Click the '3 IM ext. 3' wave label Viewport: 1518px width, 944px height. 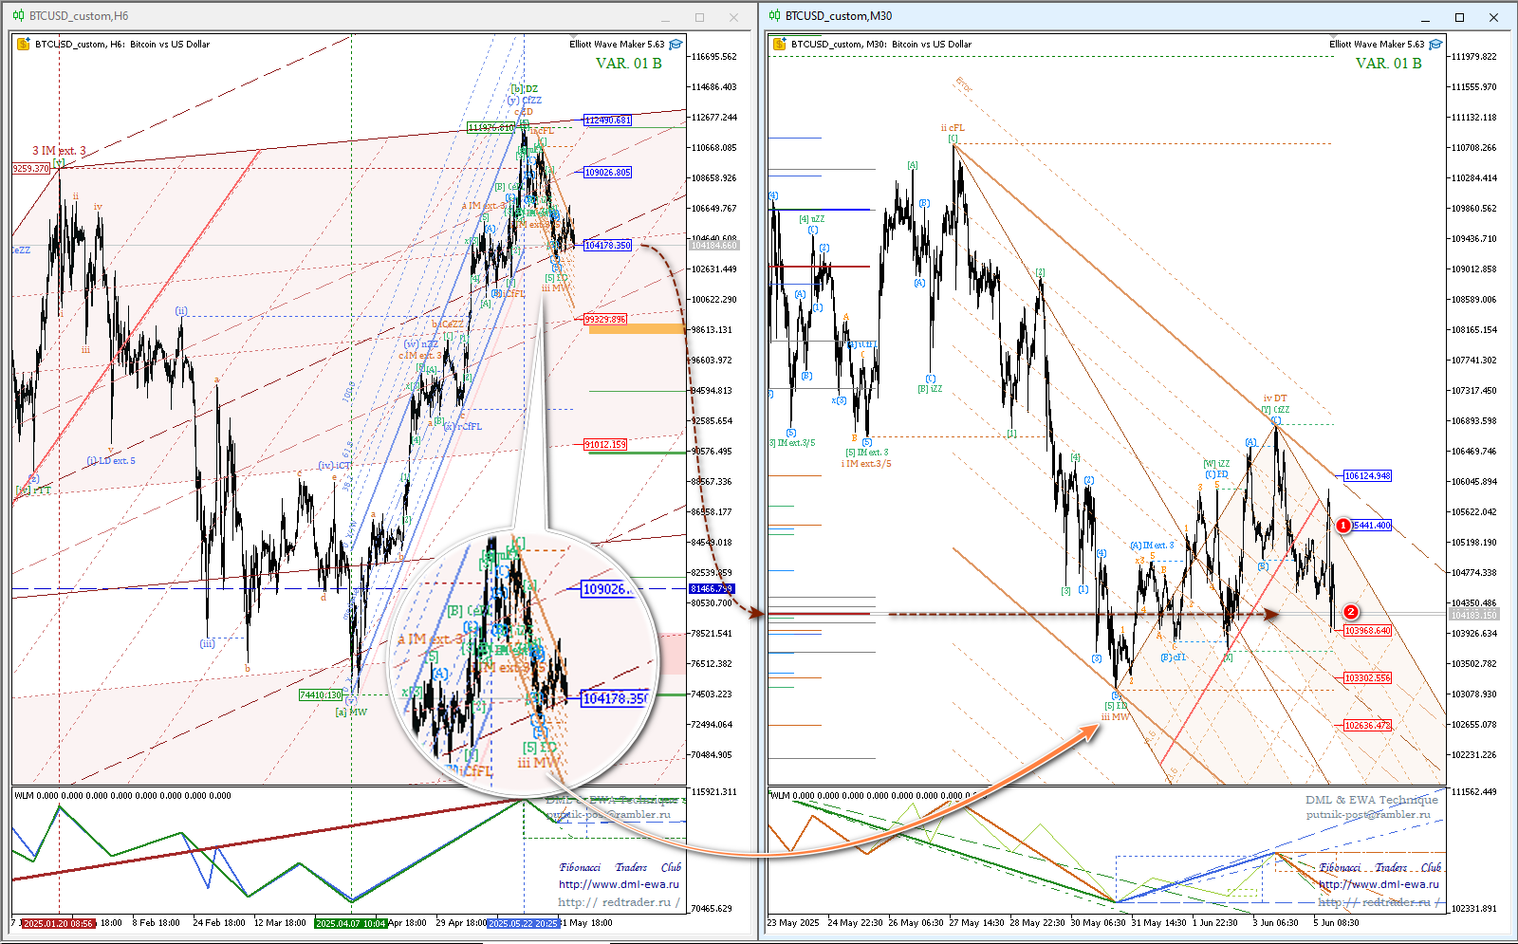click(59, 151)
